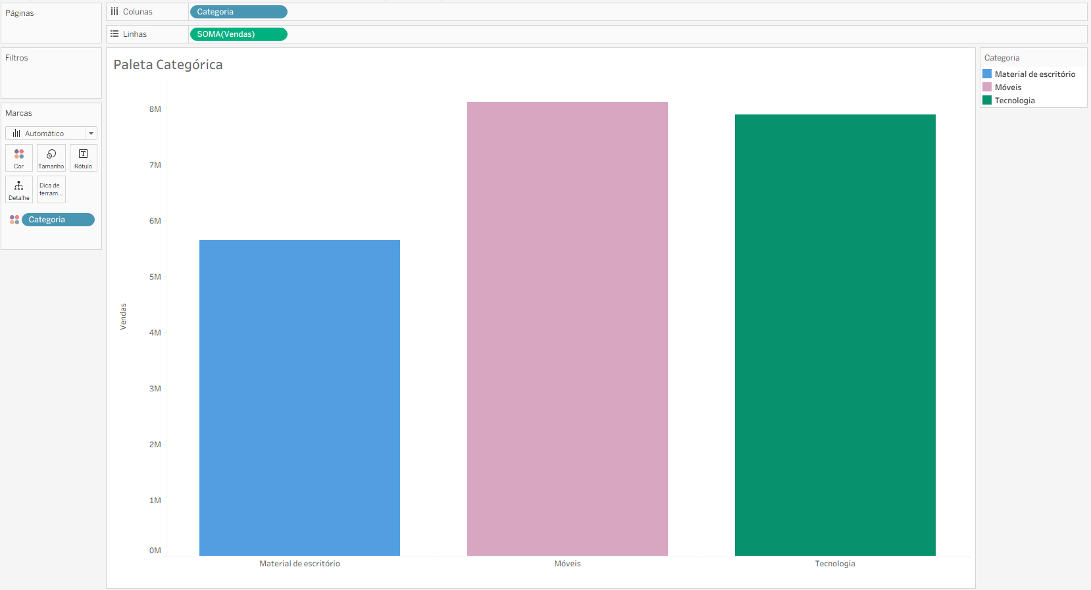The width and height of the screenshot is (1091, 590).
Task: Click the pink Móveis legend swatch
Action: 987,87
